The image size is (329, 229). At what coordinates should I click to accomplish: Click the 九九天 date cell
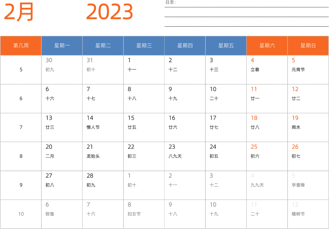point(267,185)
